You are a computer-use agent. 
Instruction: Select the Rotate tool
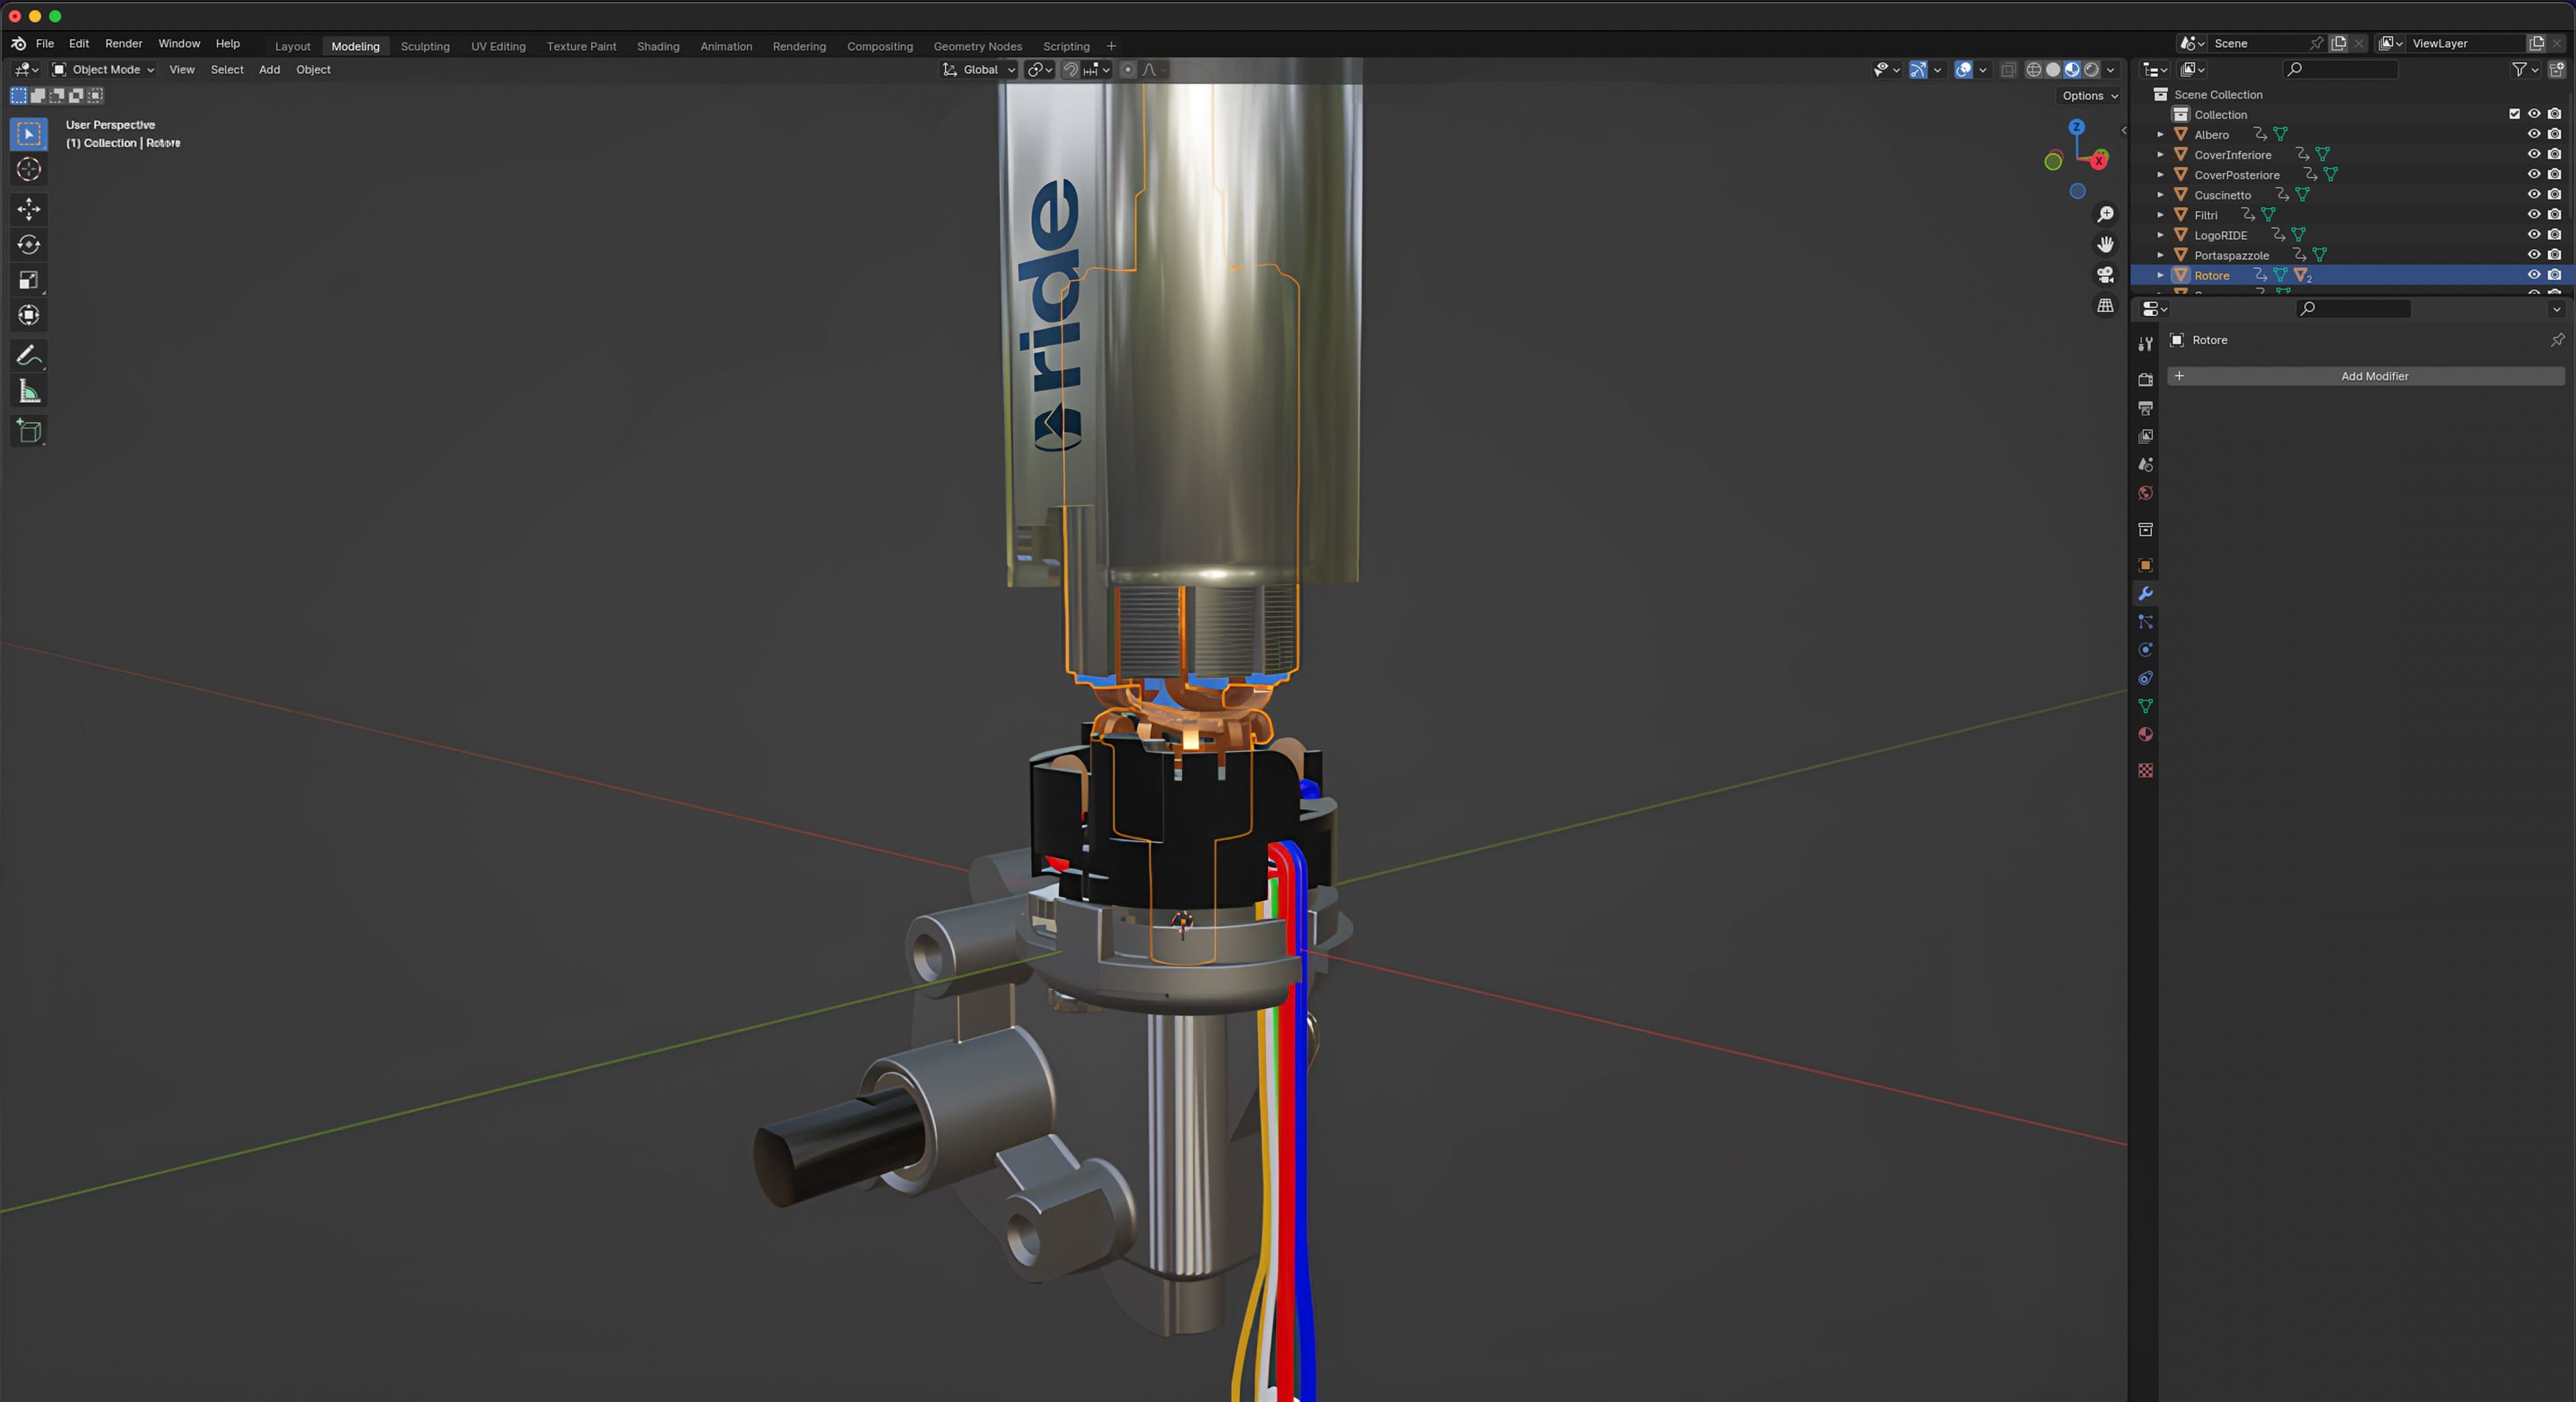coord(29,245)
